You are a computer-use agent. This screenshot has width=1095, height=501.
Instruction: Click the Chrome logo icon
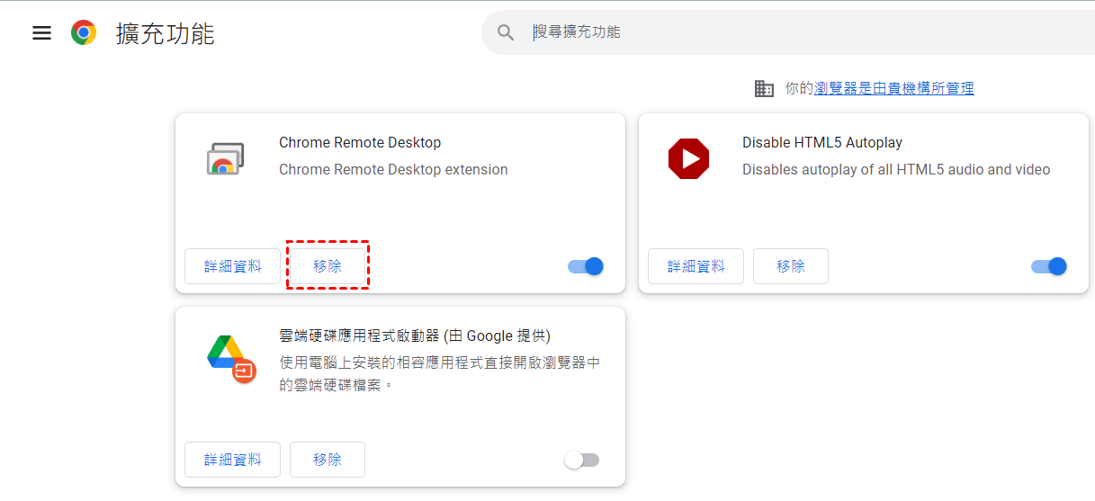tap(84, 33)
